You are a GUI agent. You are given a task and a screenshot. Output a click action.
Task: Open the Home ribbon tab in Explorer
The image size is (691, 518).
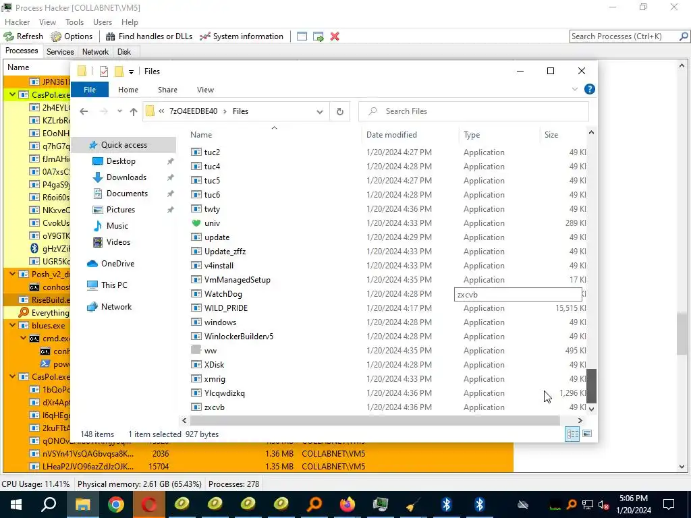tap(128, 90)
